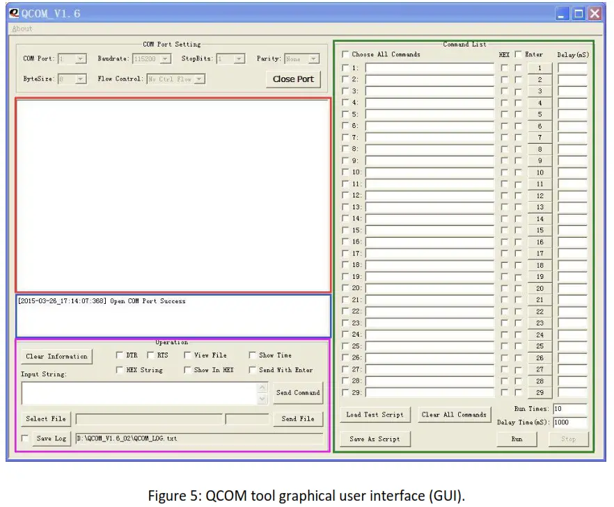Close the QCOM window

[x=595, y=14]
